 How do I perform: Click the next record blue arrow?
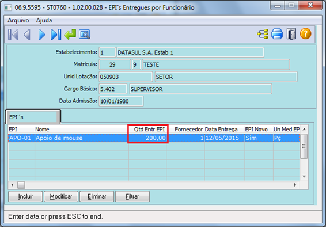[41, 35]
